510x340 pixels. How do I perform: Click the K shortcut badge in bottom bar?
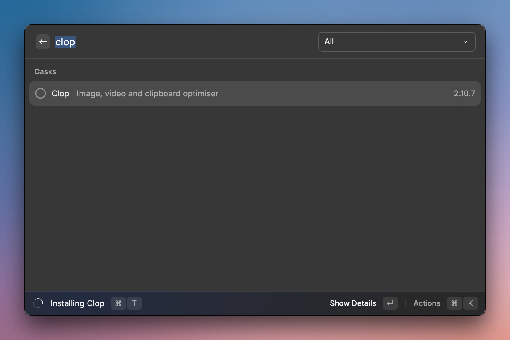471,303
